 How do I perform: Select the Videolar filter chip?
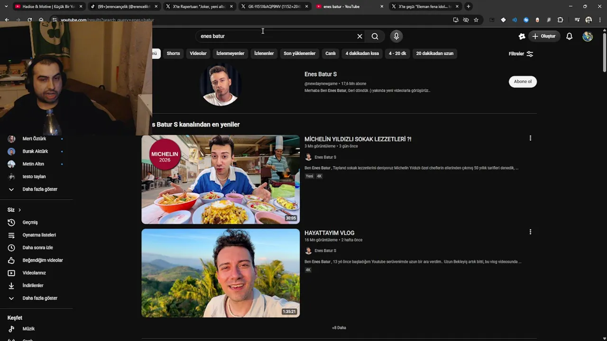point(198,54)
